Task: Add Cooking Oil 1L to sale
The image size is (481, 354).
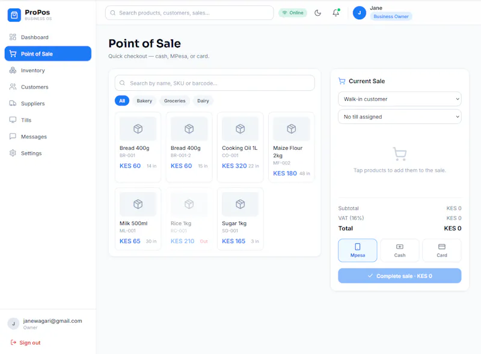Action: point(240,147)
